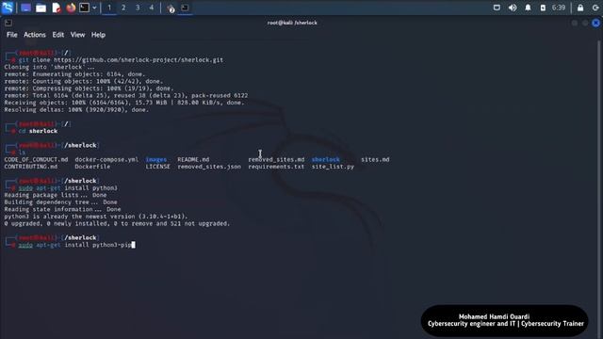603x339 pixels.
Task: Click the logout session icon
Action: pos(595,8)
